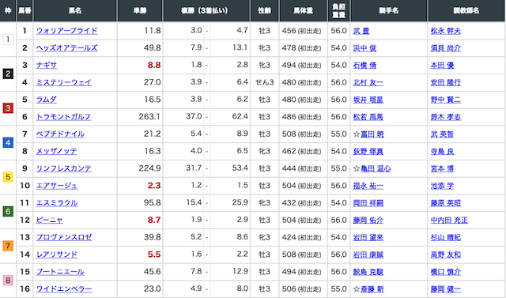Select せん3 sex-age cell
Screen dimensions: 506x298
tap(265, 82)
